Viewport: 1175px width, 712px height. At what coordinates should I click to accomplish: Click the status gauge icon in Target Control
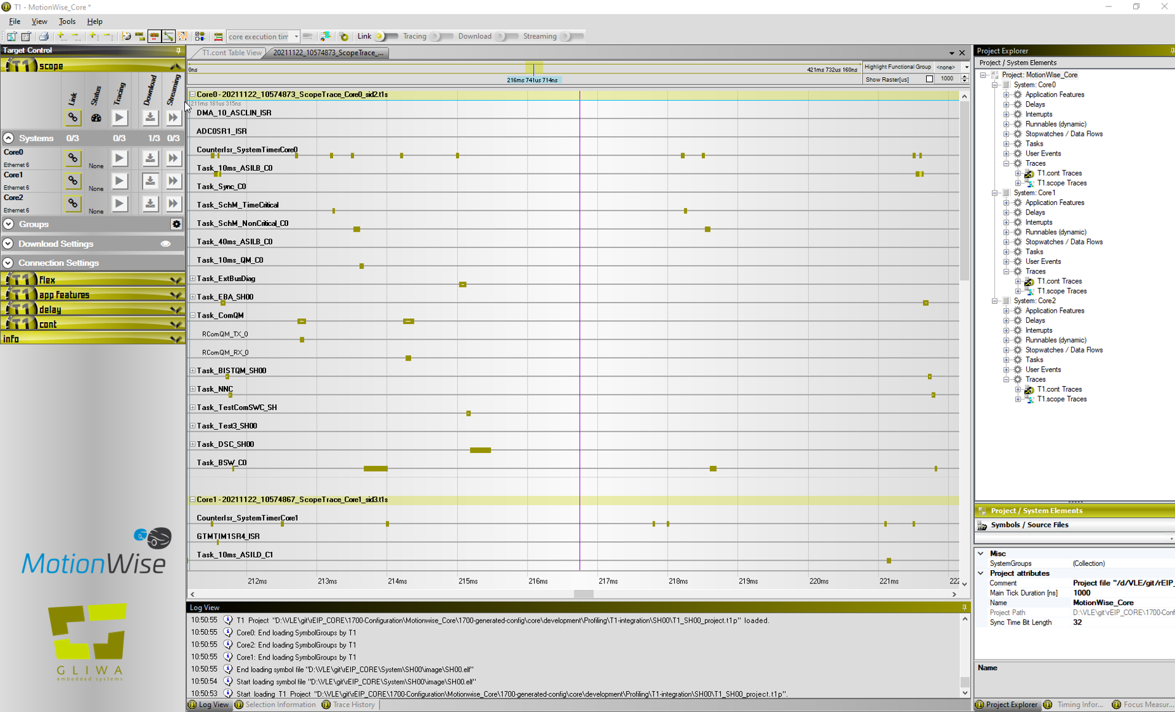pos(96,118)
